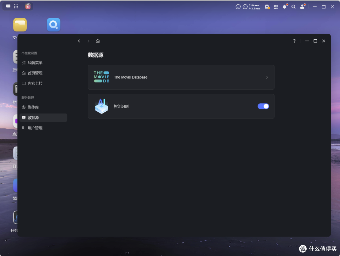Click the 服务管理 section label

tap(28, 98)
